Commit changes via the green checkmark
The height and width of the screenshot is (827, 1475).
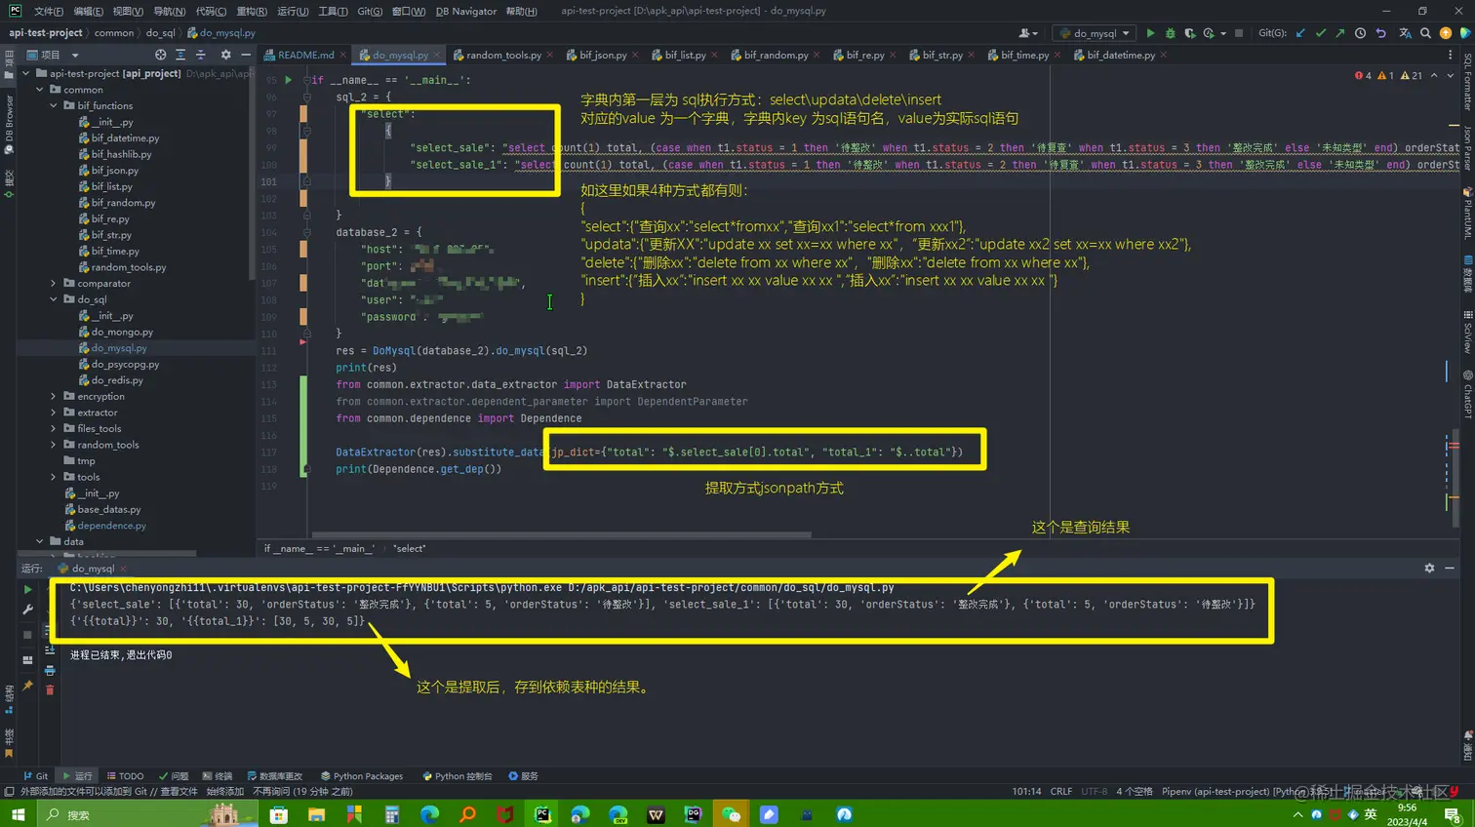click(1321, 33)
